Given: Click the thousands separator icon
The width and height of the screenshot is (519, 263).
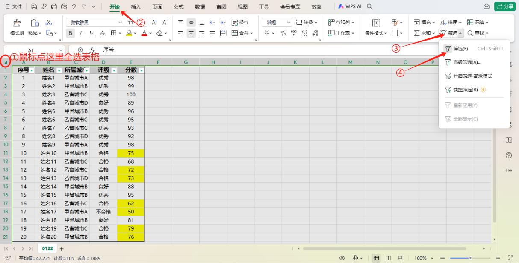Looking at the screenshot, I should point(294,33).
